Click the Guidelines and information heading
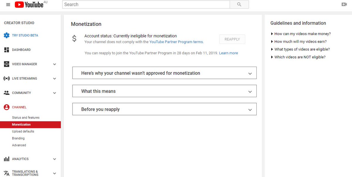This screenshot has width=352, height=177. [x=298, y=23]
